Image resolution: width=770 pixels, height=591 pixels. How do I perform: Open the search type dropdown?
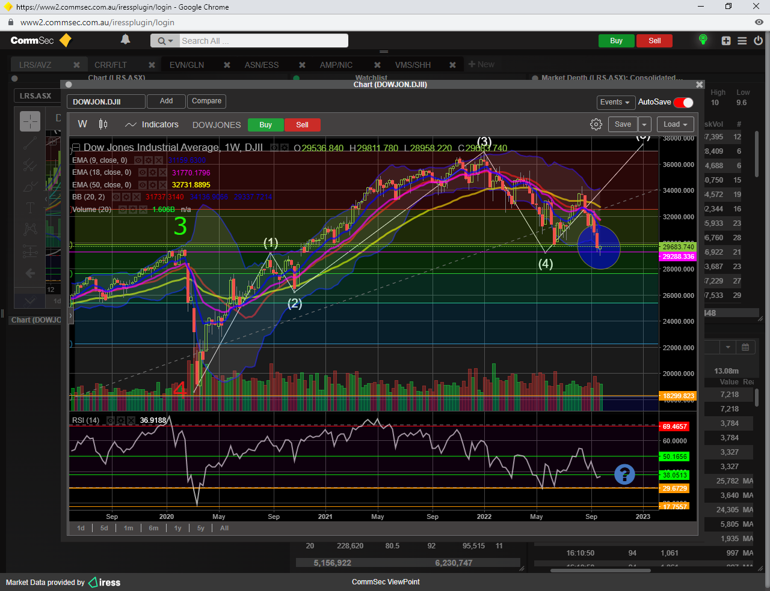pos(165,41)
